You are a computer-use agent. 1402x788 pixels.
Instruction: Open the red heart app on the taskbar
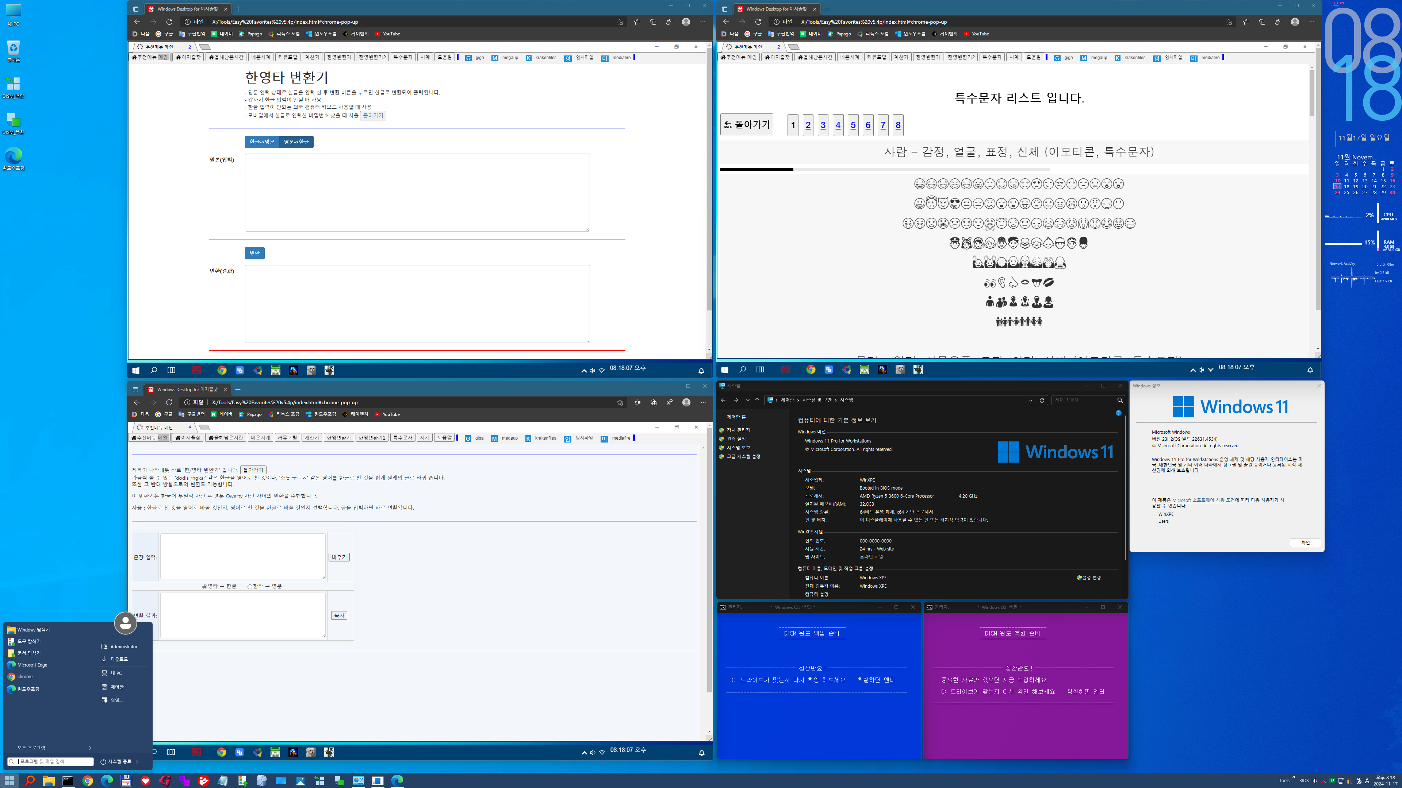145,780
